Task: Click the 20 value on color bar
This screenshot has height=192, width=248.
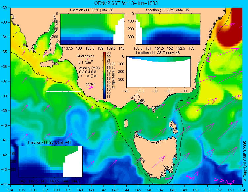Action: coord(109,64)
